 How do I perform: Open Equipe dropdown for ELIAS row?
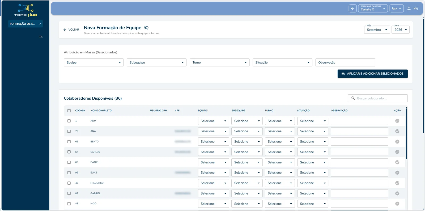[213, 173]
